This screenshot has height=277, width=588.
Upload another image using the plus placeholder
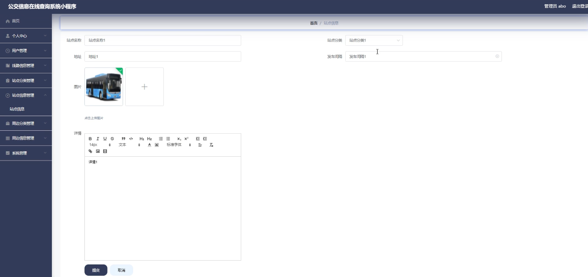pos(144,86)
